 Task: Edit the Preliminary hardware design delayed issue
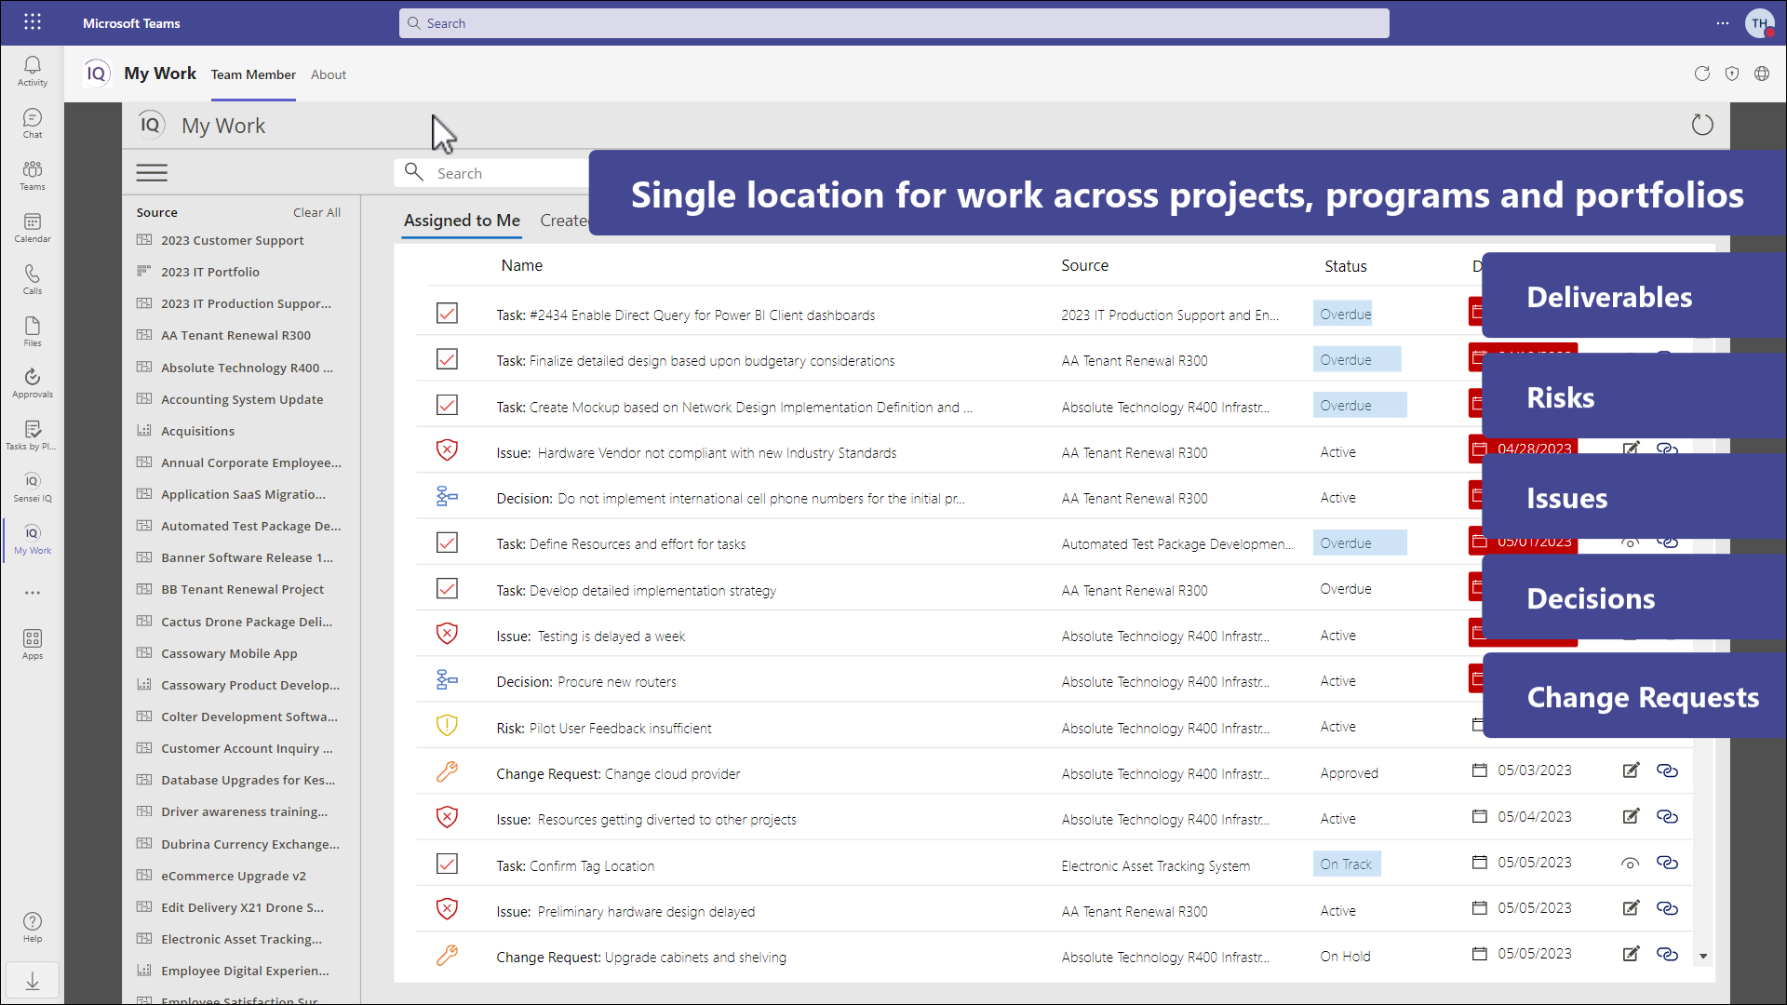coord(1631,908)
